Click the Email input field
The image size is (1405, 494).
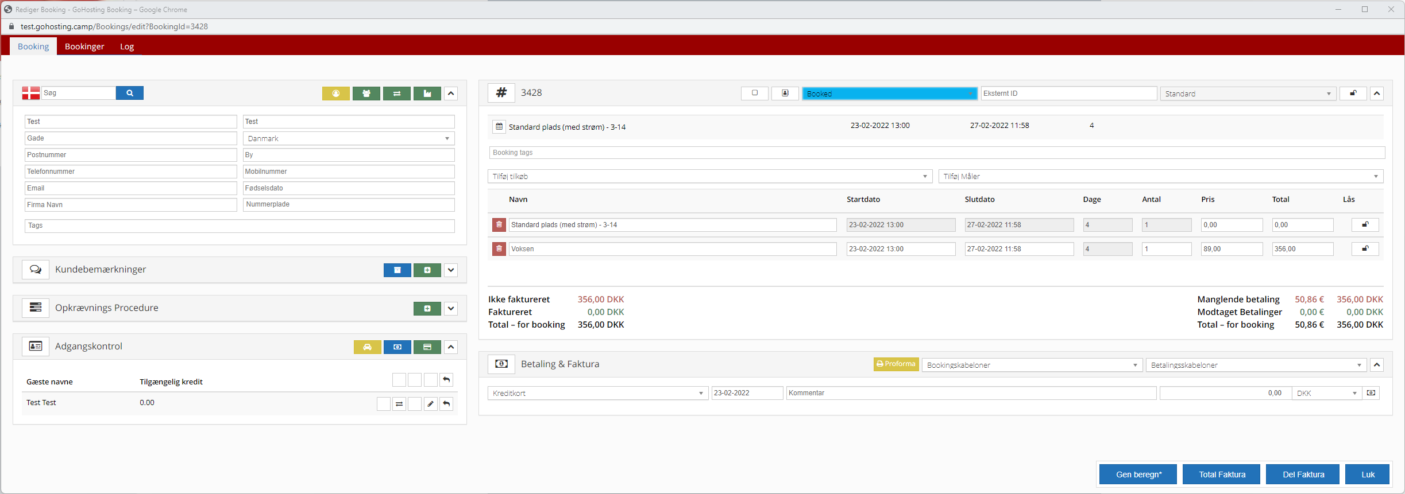click(130, 188)
